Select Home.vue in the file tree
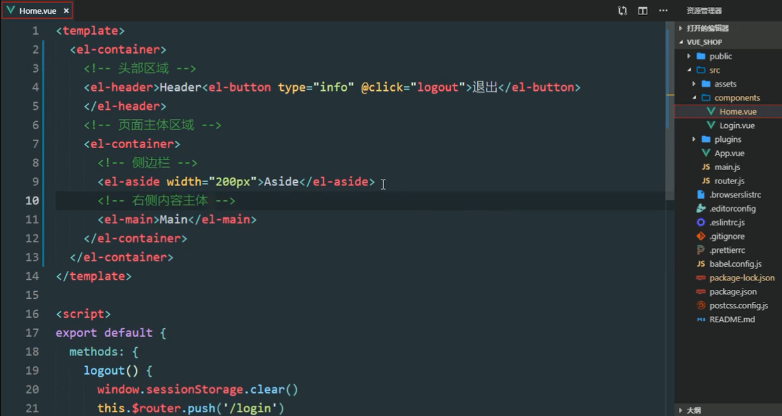782x416 pixels. (738, 112)
